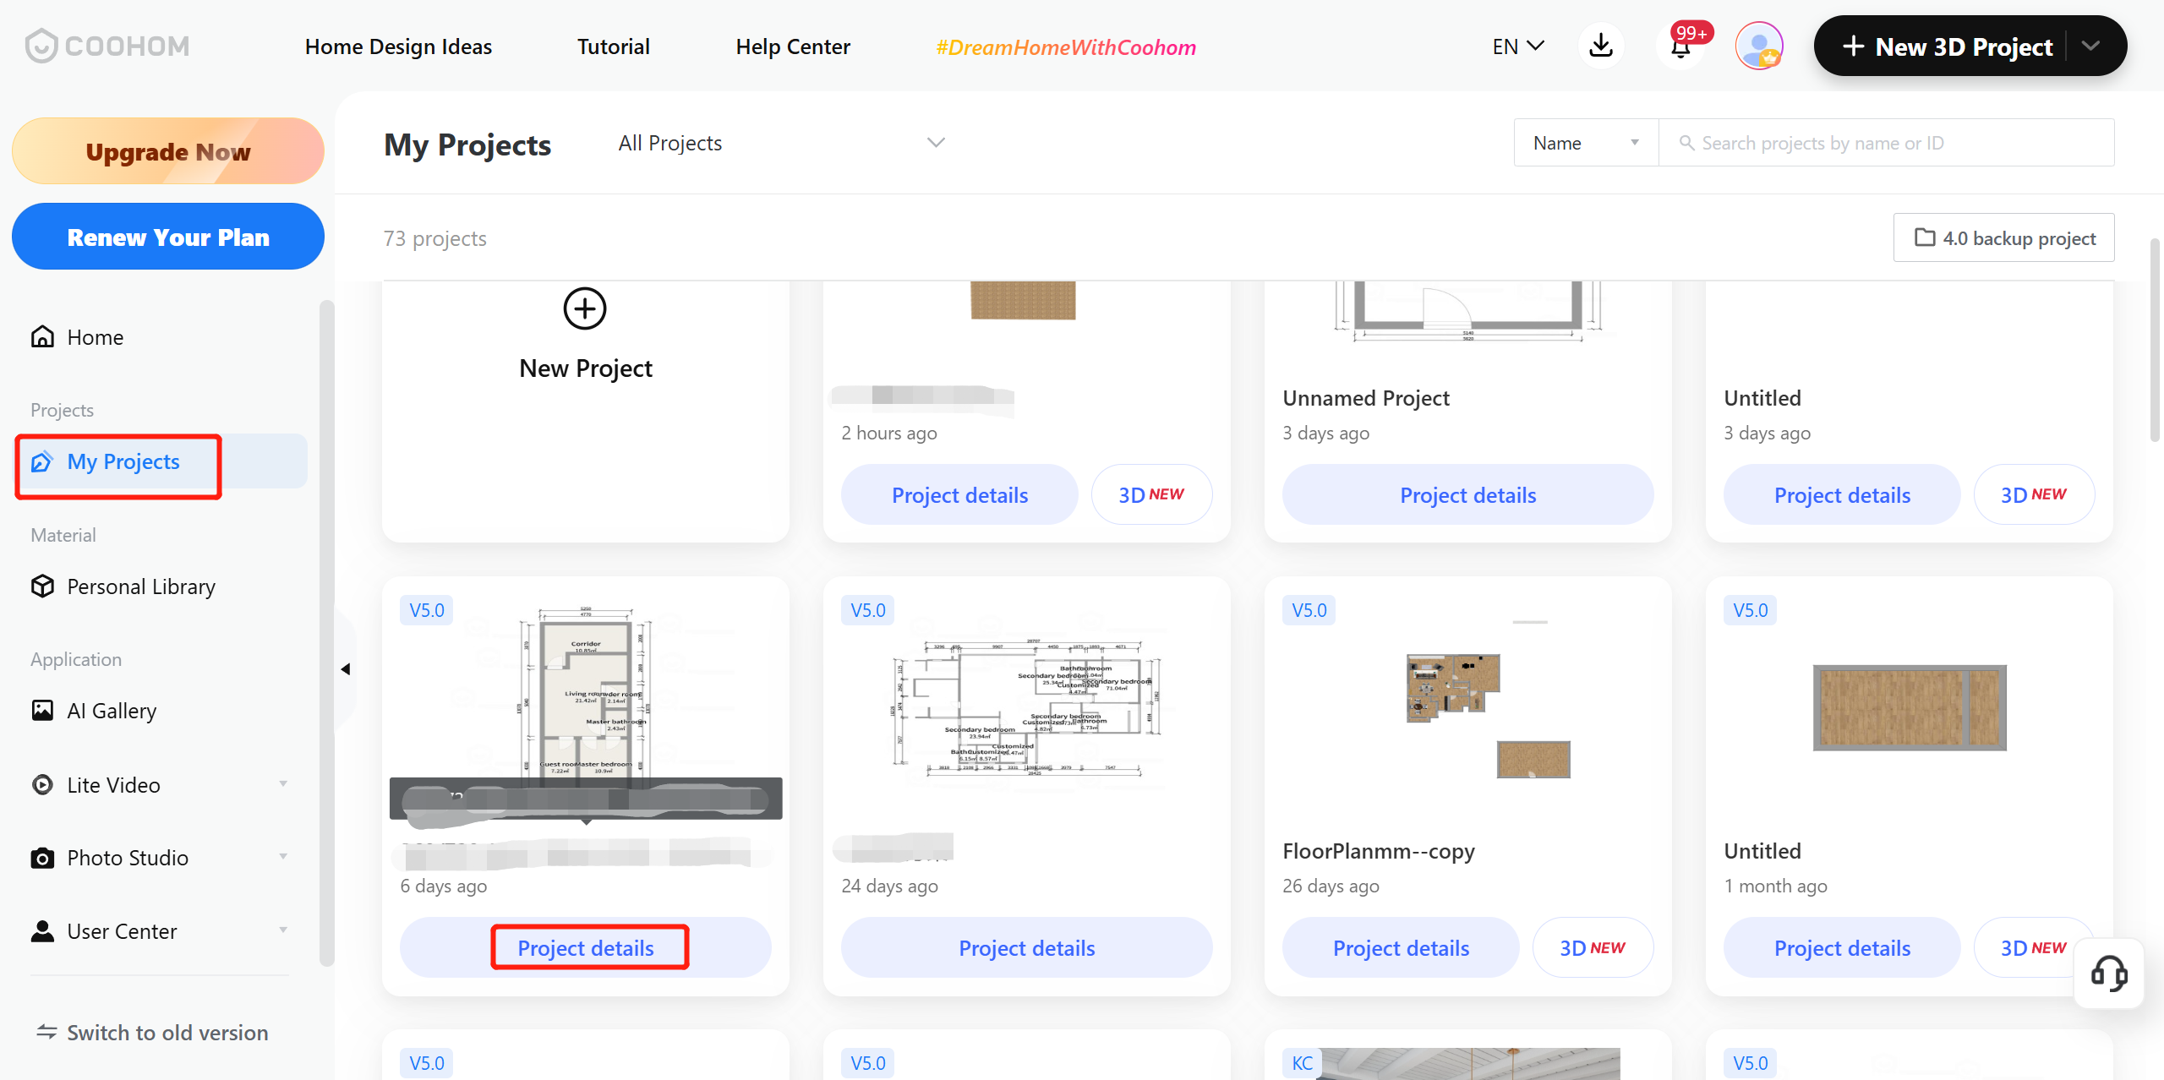Open 4.0 backup project folder
The width and height of the screenshot is (2164, 1080).
click(x=2004, y=238)
